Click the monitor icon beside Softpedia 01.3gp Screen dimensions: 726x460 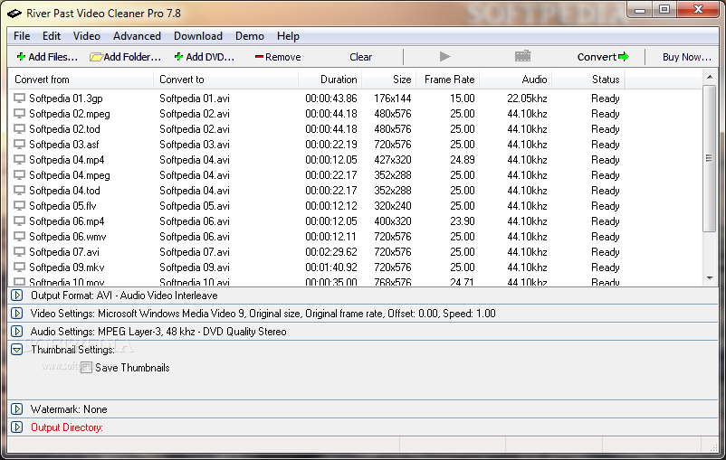19,99
